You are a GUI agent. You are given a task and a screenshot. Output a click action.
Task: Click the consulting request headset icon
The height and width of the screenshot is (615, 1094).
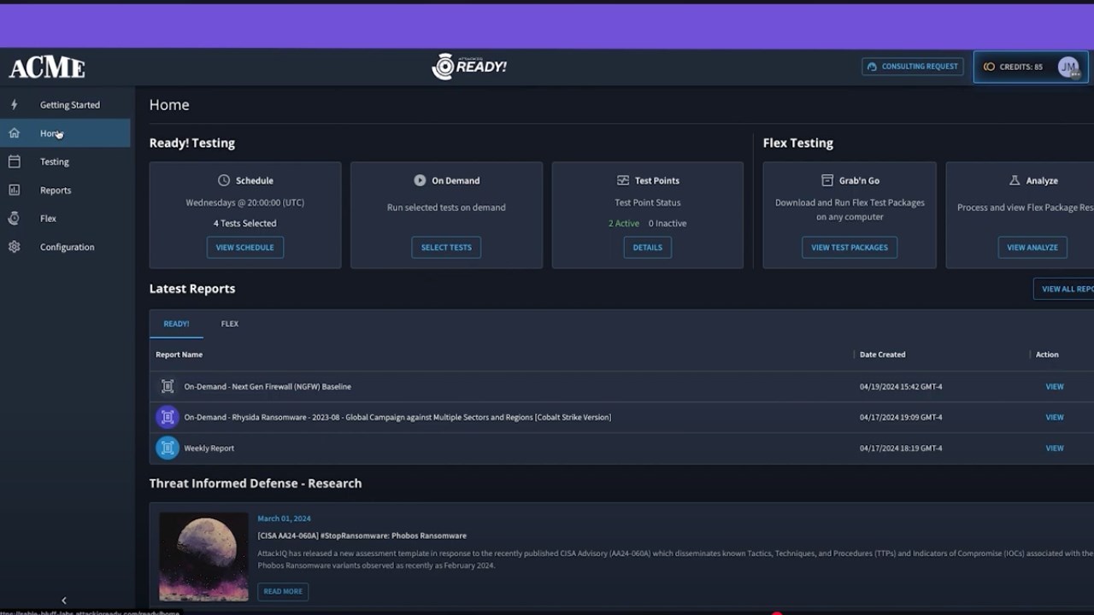(872, 67)
